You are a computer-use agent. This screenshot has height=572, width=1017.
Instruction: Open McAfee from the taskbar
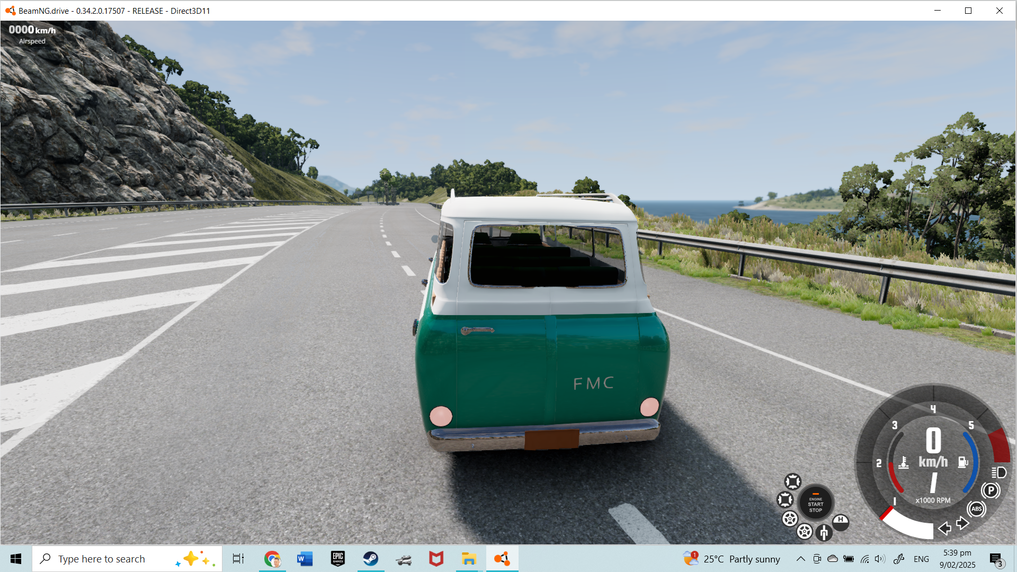[436, 559]
